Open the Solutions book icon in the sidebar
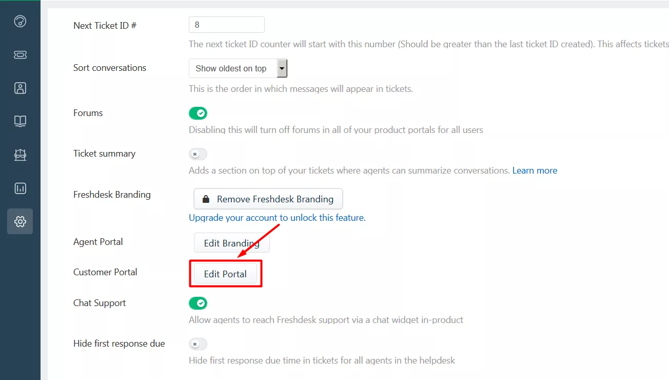Viewport: 669px width, 380px height. click(20, 121)
